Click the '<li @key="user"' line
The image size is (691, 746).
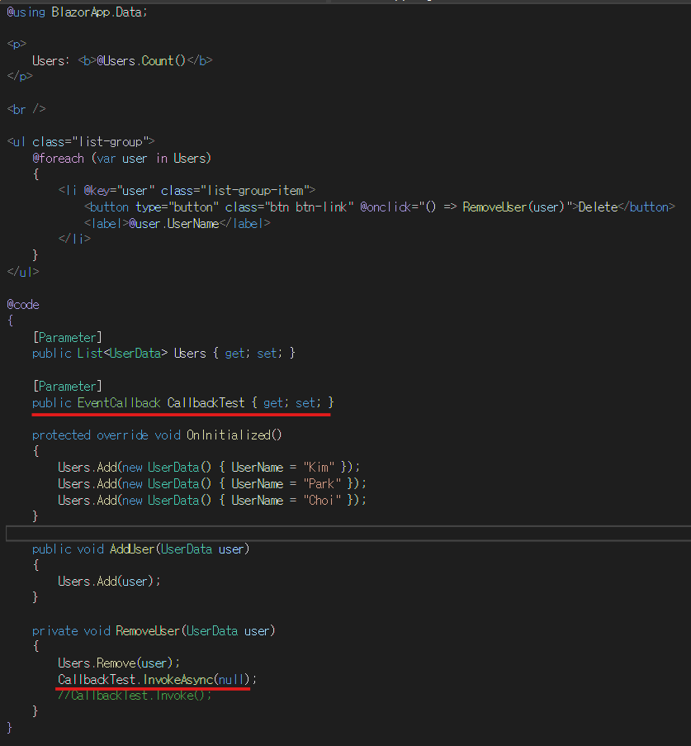click(187, 190)
